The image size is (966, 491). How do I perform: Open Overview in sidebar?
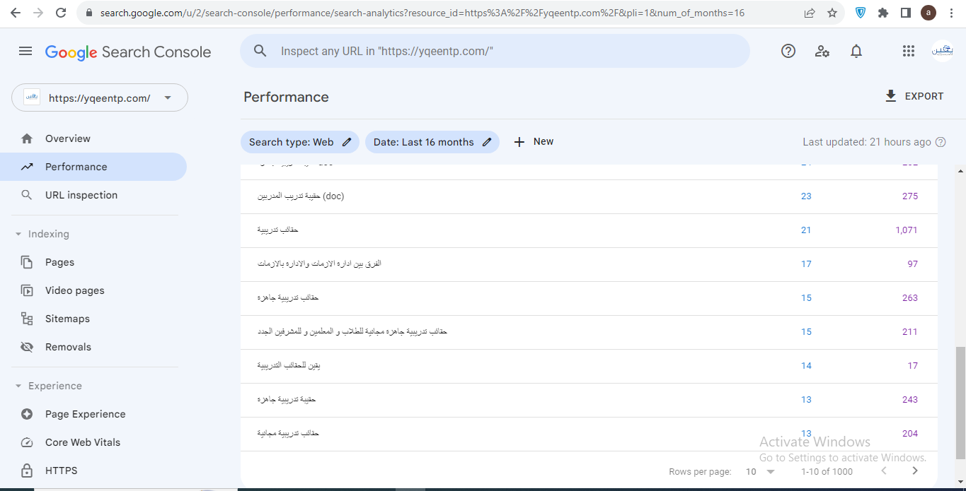coord(93,138)
